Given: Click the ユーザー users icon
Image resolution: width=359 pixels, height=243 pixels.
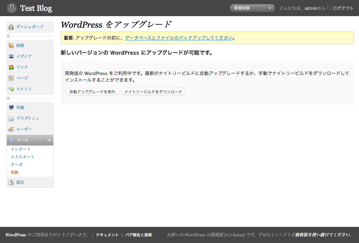Looking at the screenshot, I should click(x=11, y=129).
